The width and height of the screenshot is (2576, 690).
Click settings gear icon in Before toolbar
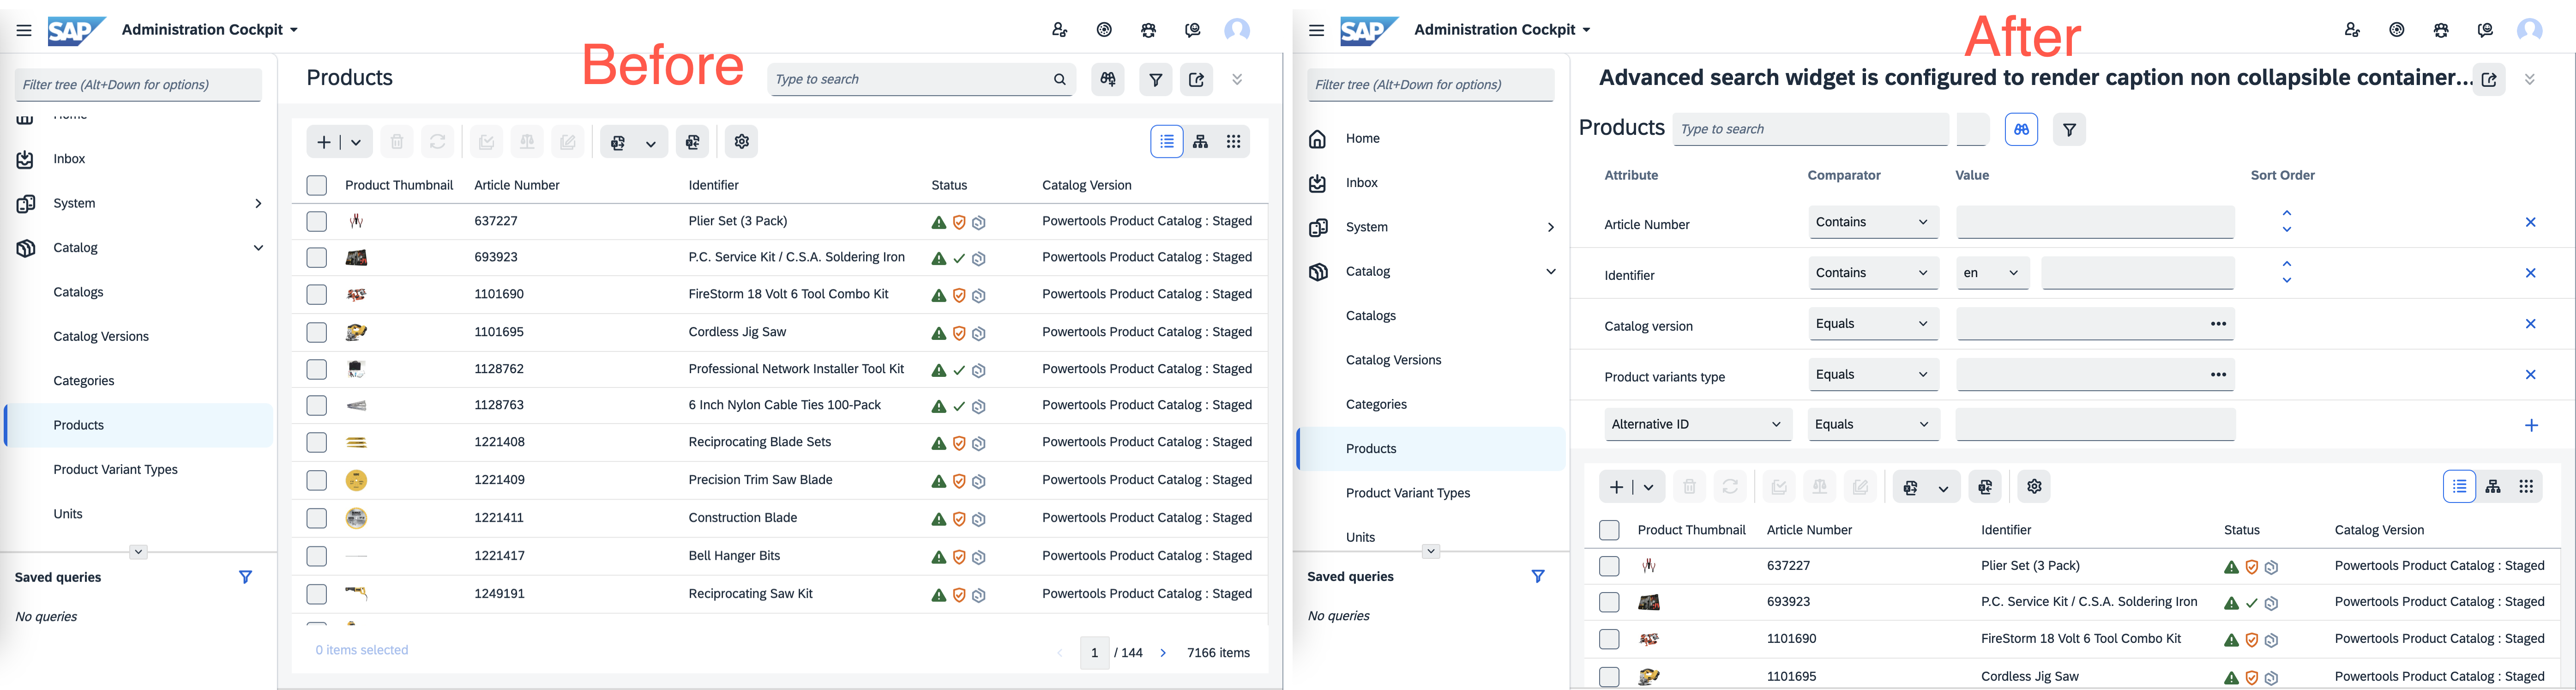tap(742, 142)
